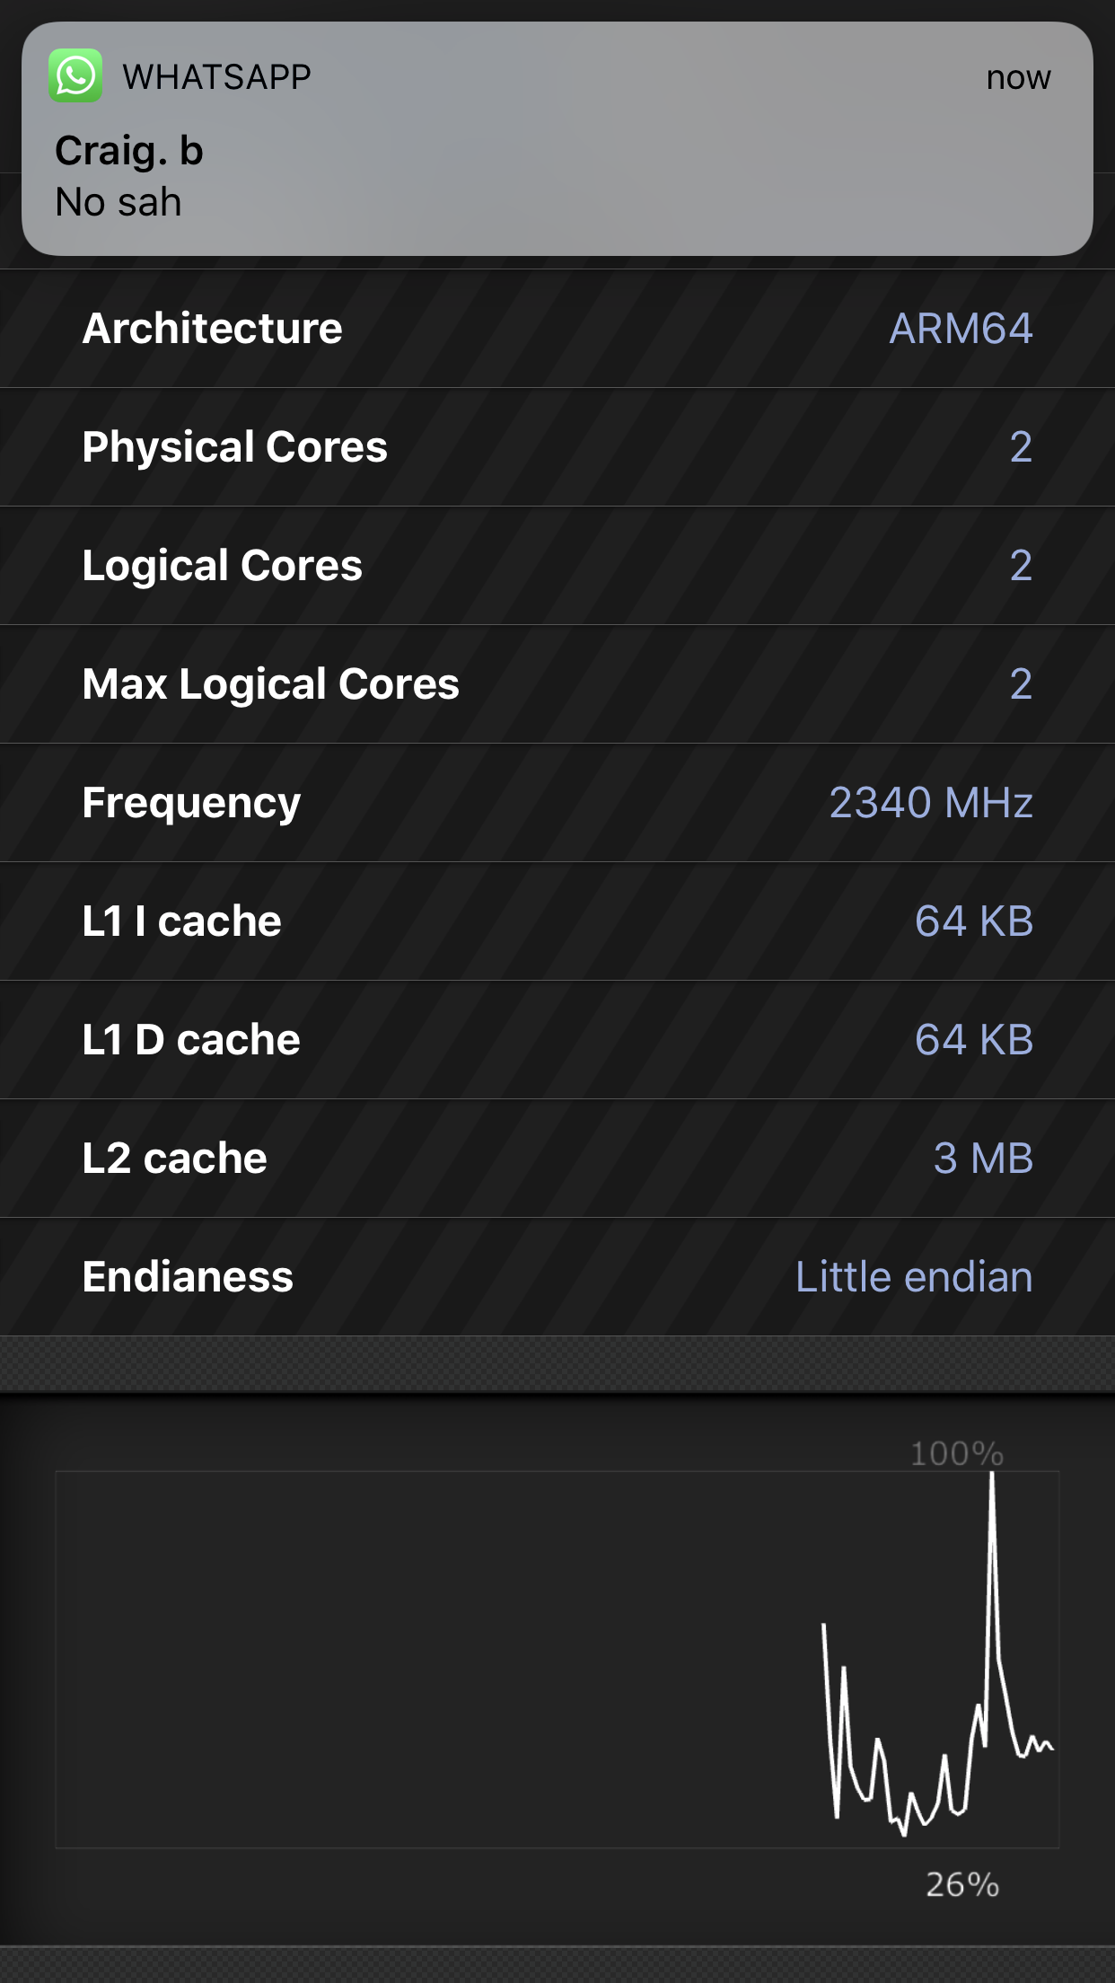Tap the L1 D cache entry

[x=557, y=1040]
